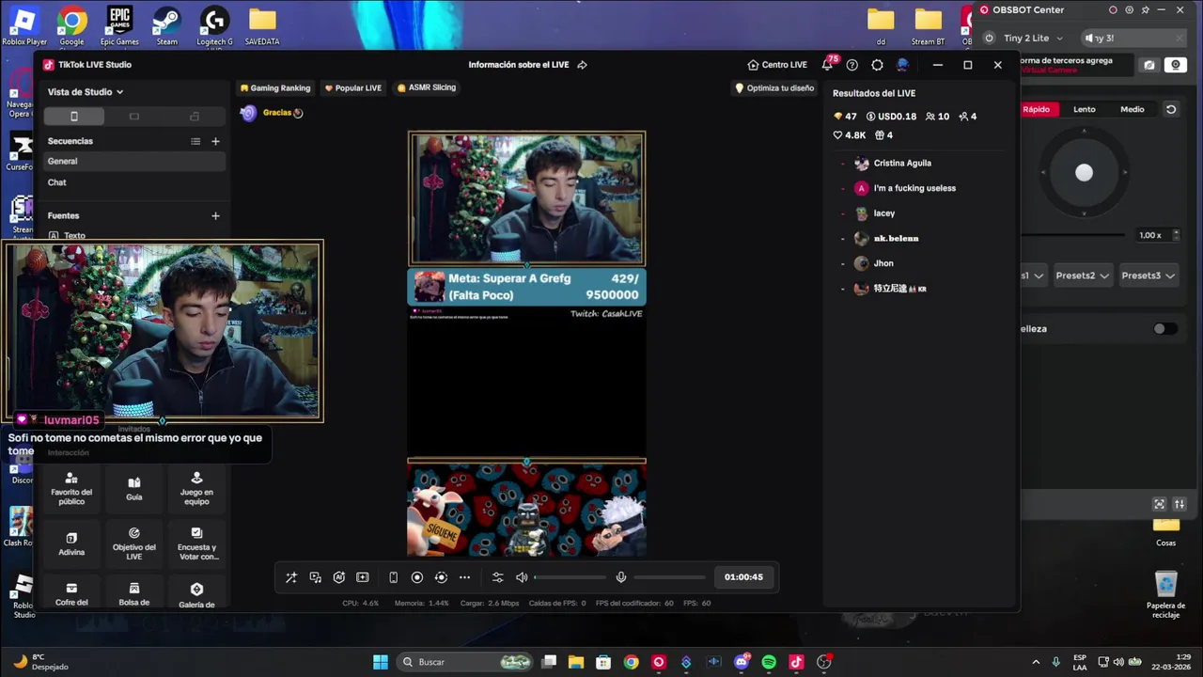
Task: Open viewer Jhon in list
Action: [x=883, y=263]
